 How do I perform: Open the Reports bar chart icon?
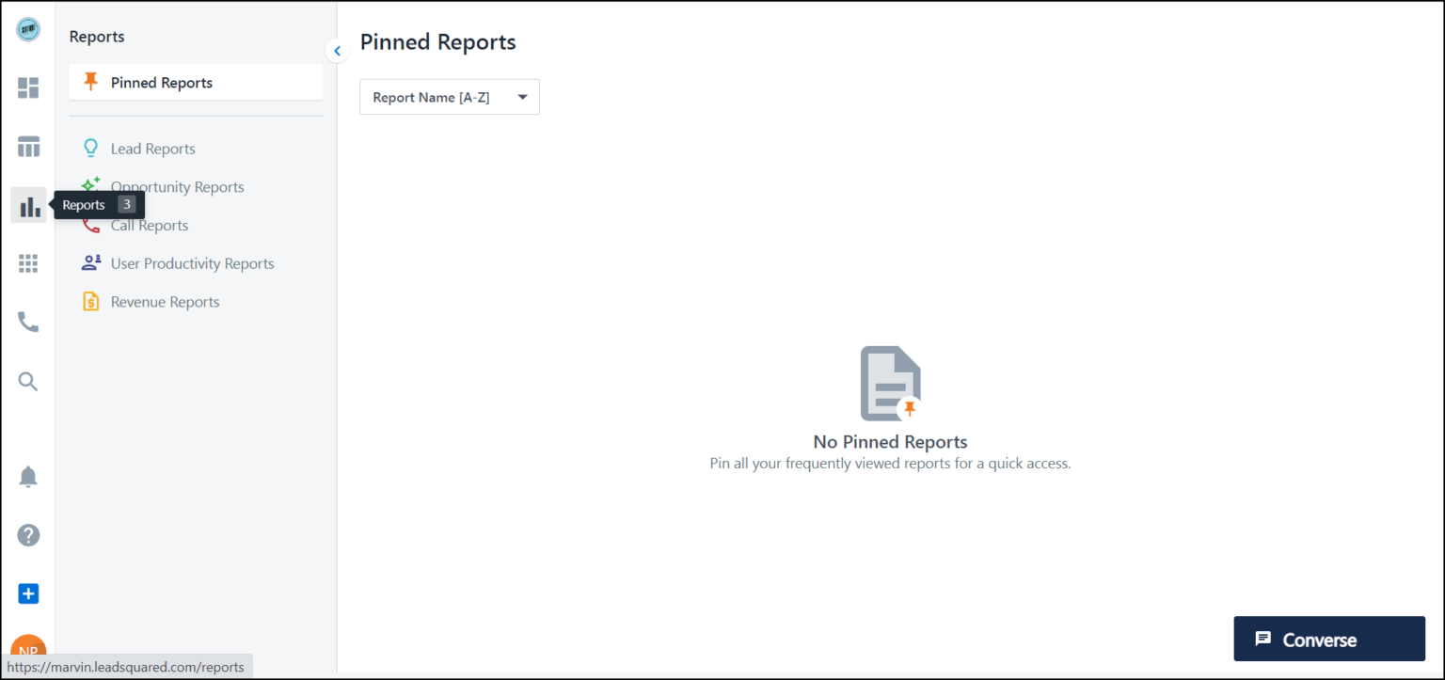(28, 205)
